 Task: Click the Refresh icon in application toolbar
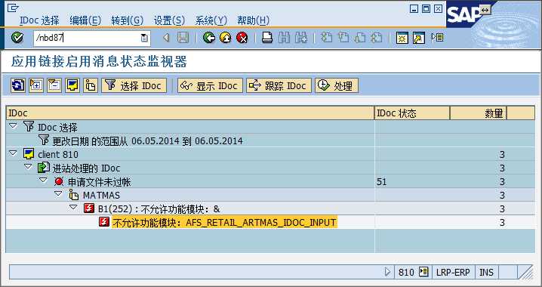tap(18, 85)
